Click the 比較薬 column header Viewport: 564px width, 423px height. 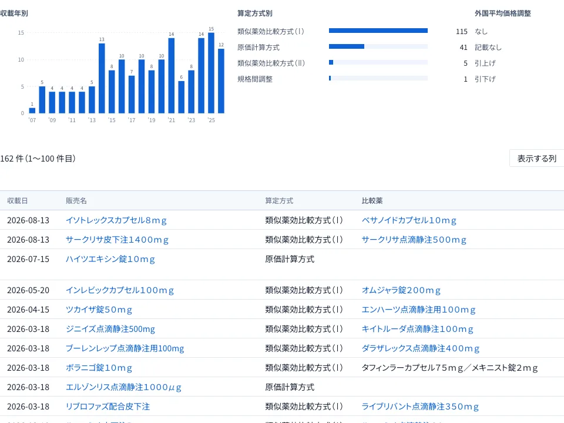[x=372, y=201]
